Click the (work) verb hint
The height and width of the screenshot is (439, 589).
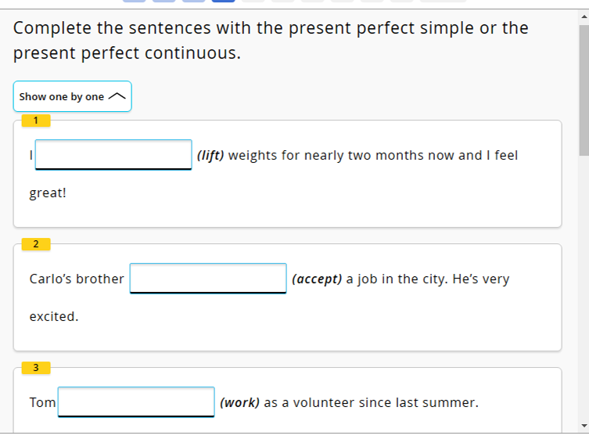point(240,402)
